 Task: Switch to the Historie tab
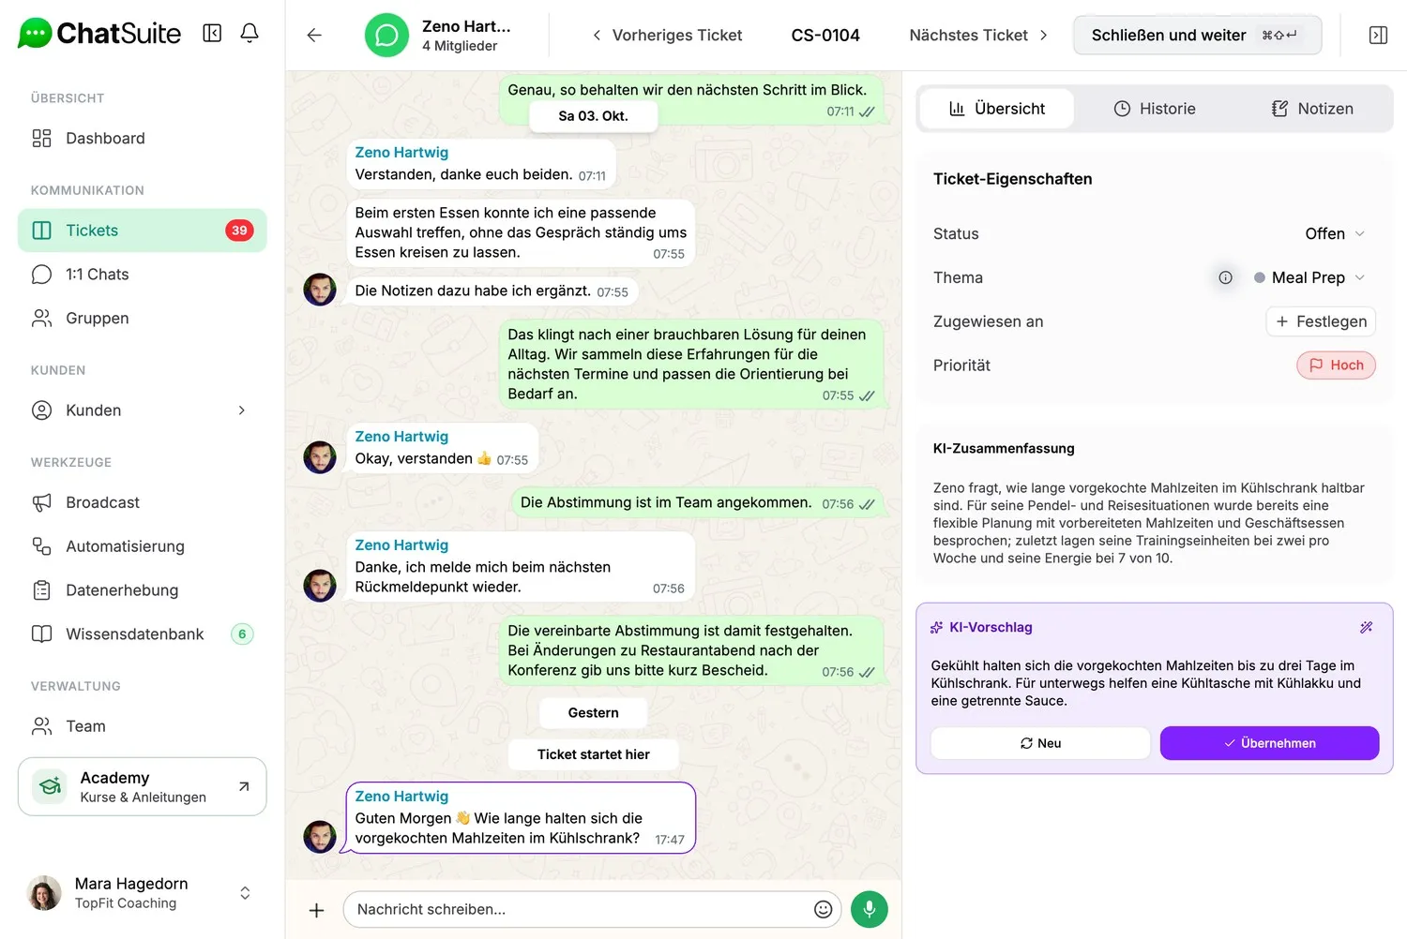1155,109
